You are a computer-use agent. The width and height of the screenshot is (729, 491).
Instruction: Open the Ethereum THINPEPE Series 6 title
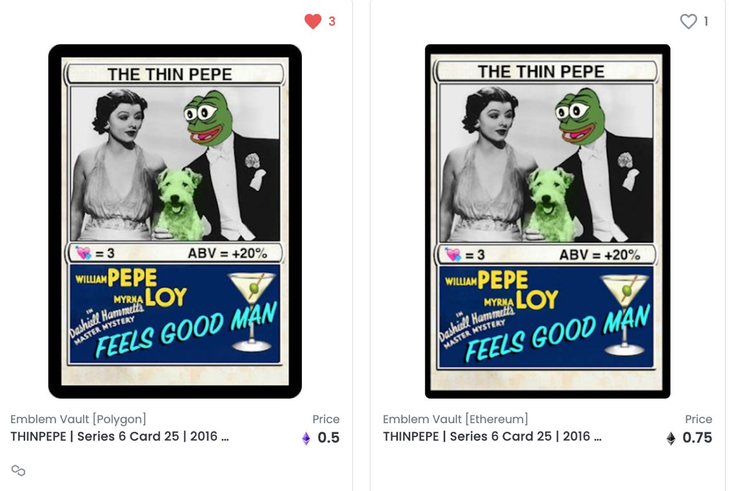click(492, 437)
